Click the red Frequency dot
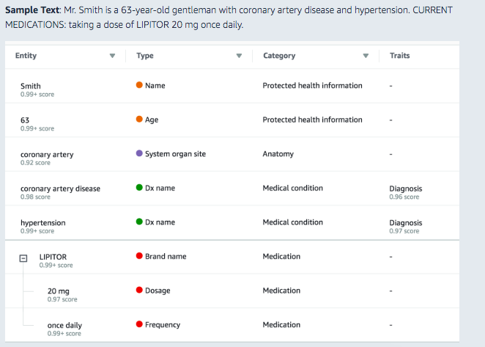The height and width of the screenshot is (347, 485). pyautogui.click(x=139, y=324)
